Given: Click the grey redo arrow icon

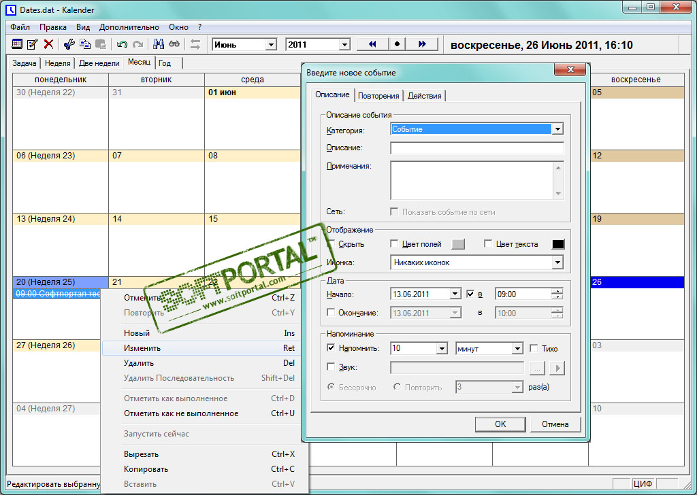Looking at the screenshot, I should [x=137, y=44].
